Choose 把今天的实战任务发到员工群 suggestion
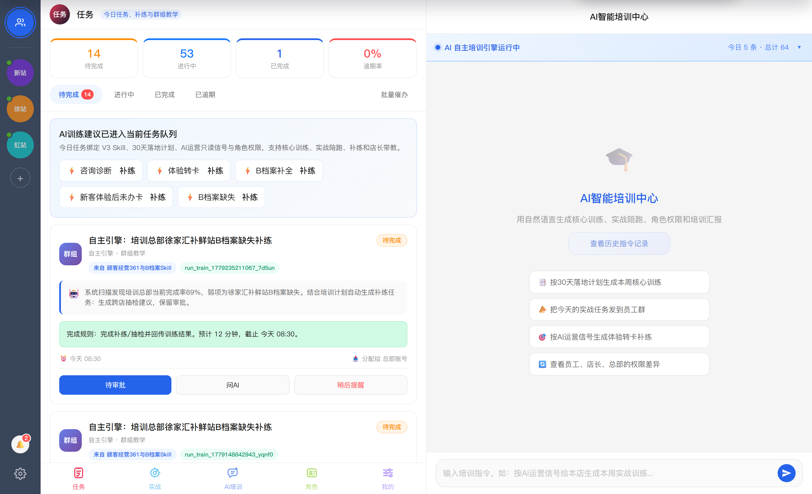The height and width of the screenshot is (494, 812). (x=619, y=309)
